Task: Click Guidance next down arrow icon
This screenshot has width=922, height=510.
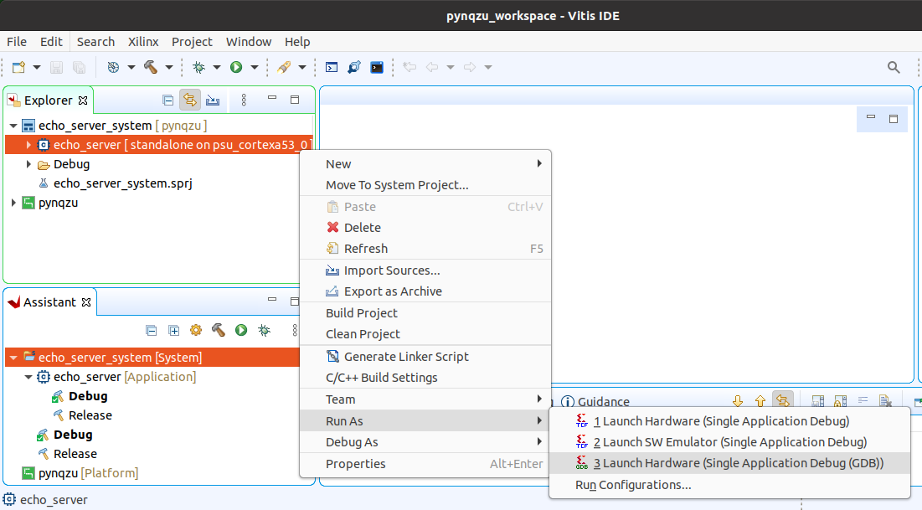Action: 738,401
